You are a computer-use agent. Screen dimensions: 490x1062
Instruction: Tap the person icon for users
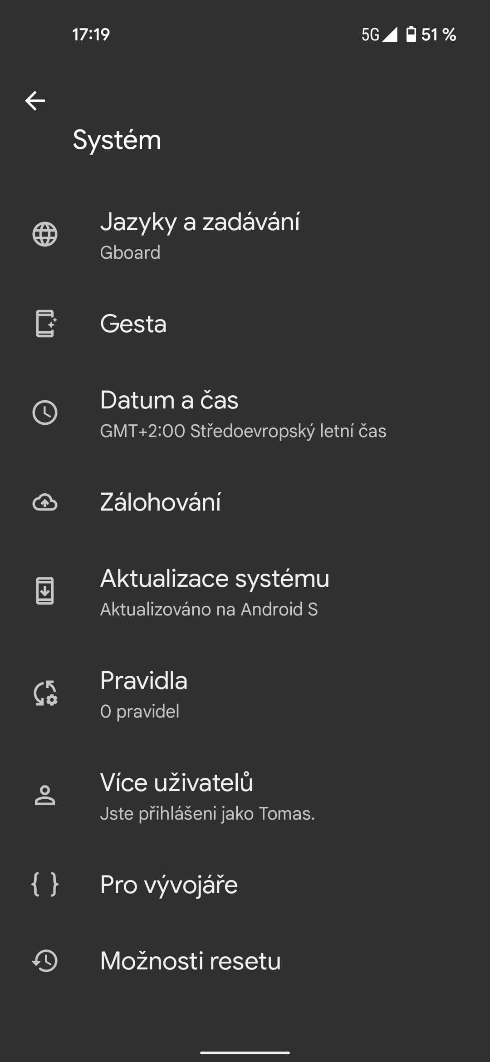coord(45,796)
